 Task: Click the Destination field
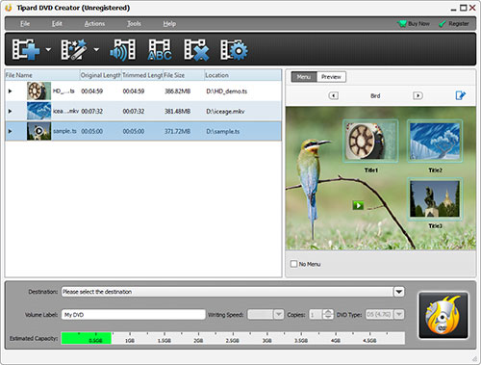pyautogui.click(x=227, y=292)
